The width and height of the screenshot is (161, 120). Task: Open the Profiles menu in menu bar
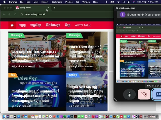[69, 2]
